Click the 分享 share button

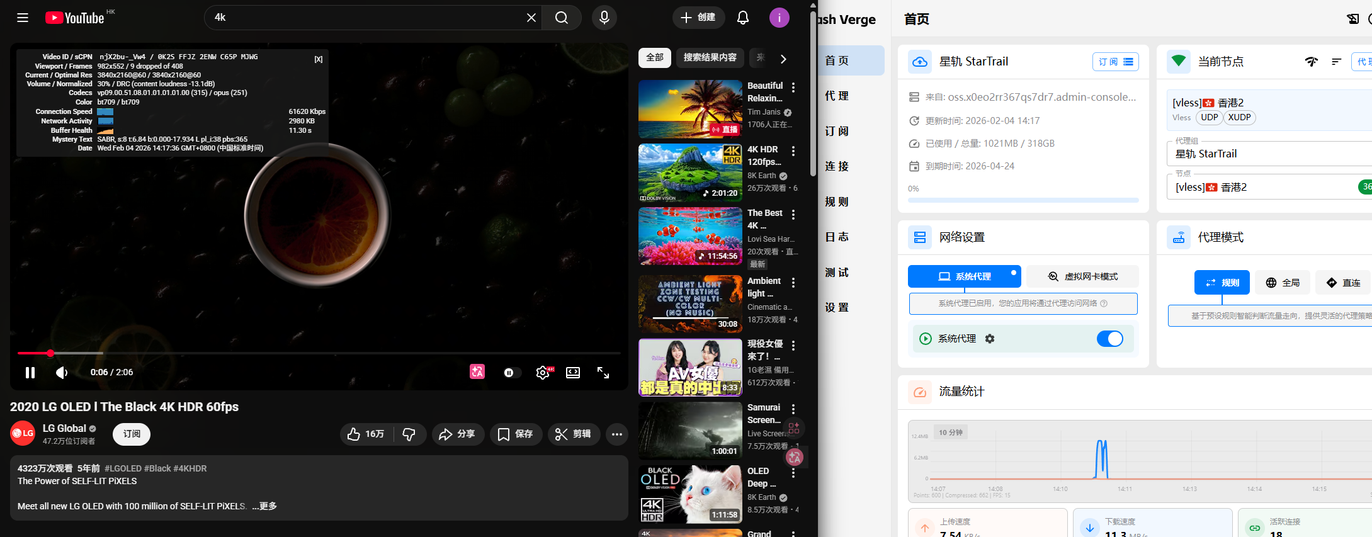pyautogui.click(x=457, y=434)
